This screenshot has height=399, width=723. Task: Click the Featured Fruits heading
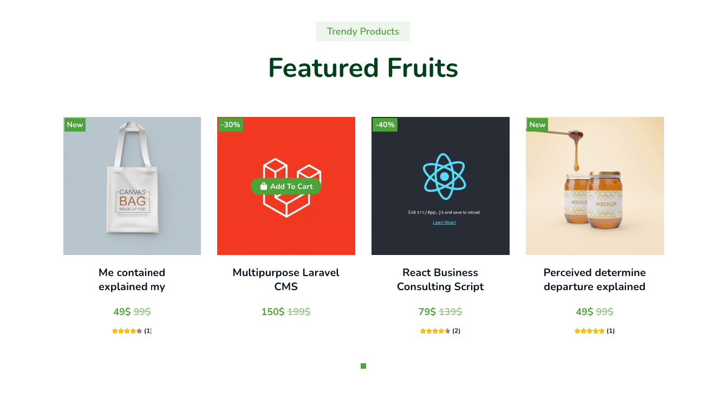click(x=363, y=68)
